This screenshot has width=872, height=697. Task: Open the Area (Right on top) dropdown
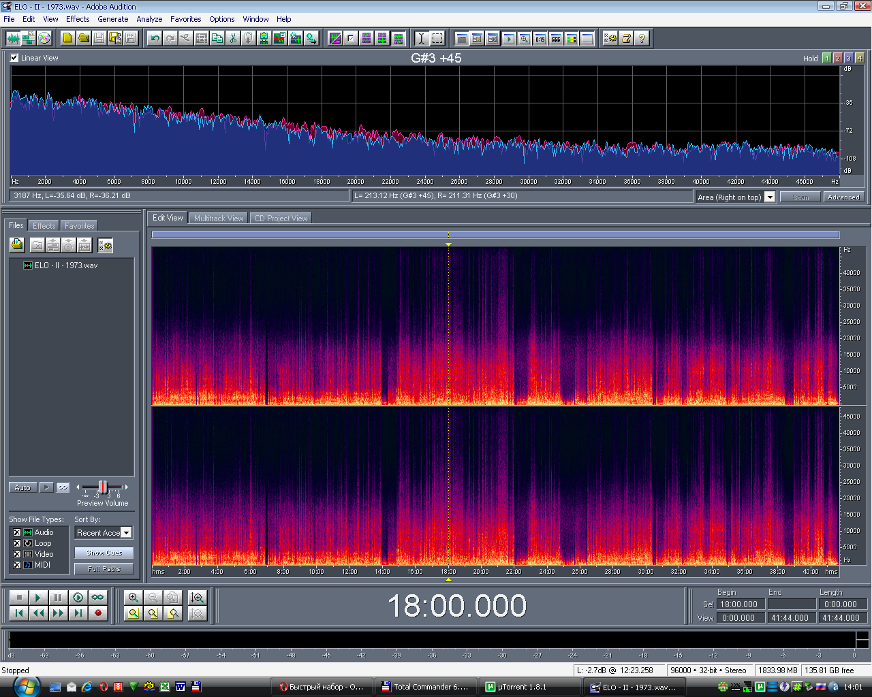click(770, 197)
